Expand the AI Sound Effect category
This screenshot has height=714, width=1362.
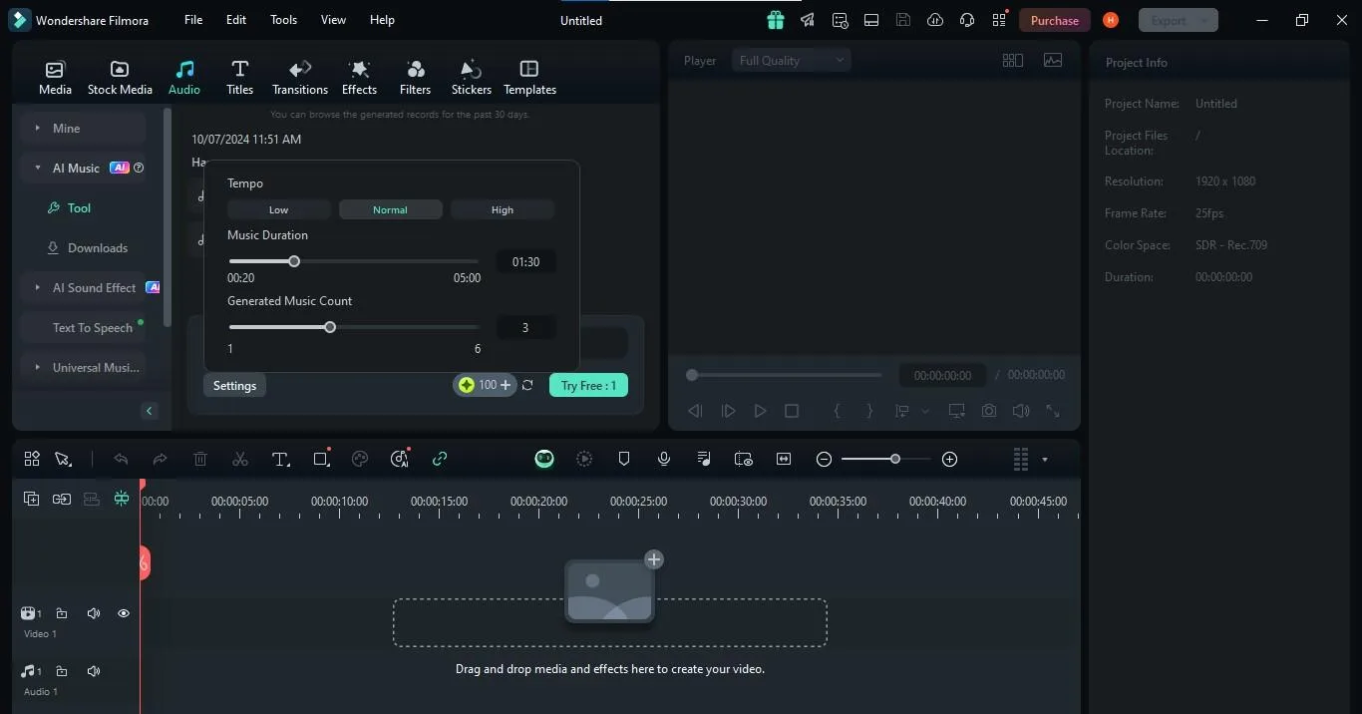(x=38, y=287)
